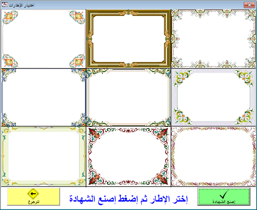Choose the dark green vine corner frame
257x210 pixels.
[128, 97]
